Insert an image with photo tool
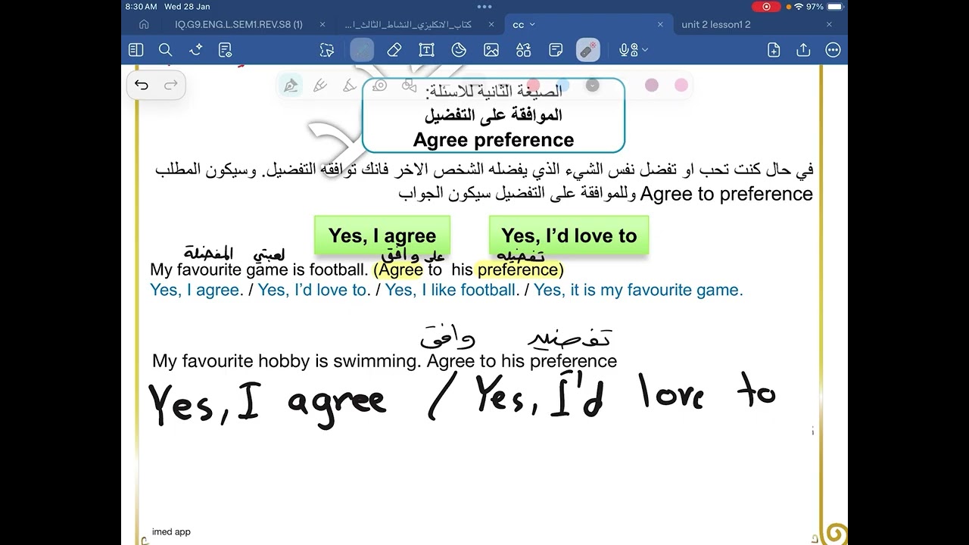 pos(491,50)
